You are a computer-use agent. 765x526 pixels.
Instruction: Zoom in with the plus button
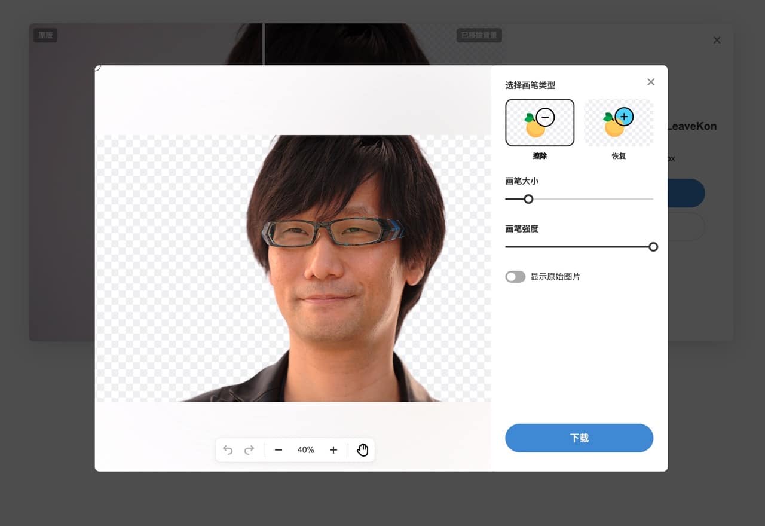333,450
